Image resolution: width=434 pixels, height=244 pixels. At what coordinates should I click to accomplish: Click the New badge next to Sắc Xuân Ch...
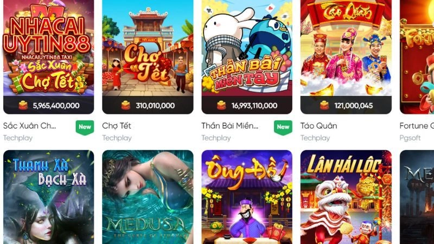click(x=85, y=127)
